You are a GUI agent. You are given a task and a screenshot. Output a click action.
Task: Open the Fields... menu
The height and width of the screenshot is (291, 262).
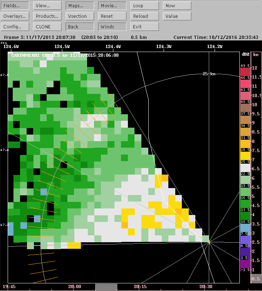pyautogui.click(x=15, y=6)
